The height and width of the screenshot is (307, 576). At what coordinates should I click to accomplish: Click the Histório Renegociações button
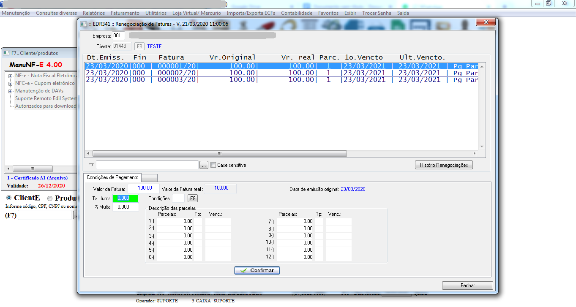click(444, 165)
